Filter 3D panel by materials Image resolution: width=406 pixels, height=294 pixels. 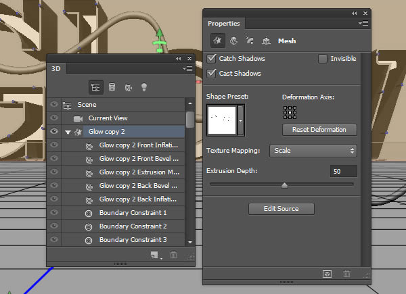point(129,87)
